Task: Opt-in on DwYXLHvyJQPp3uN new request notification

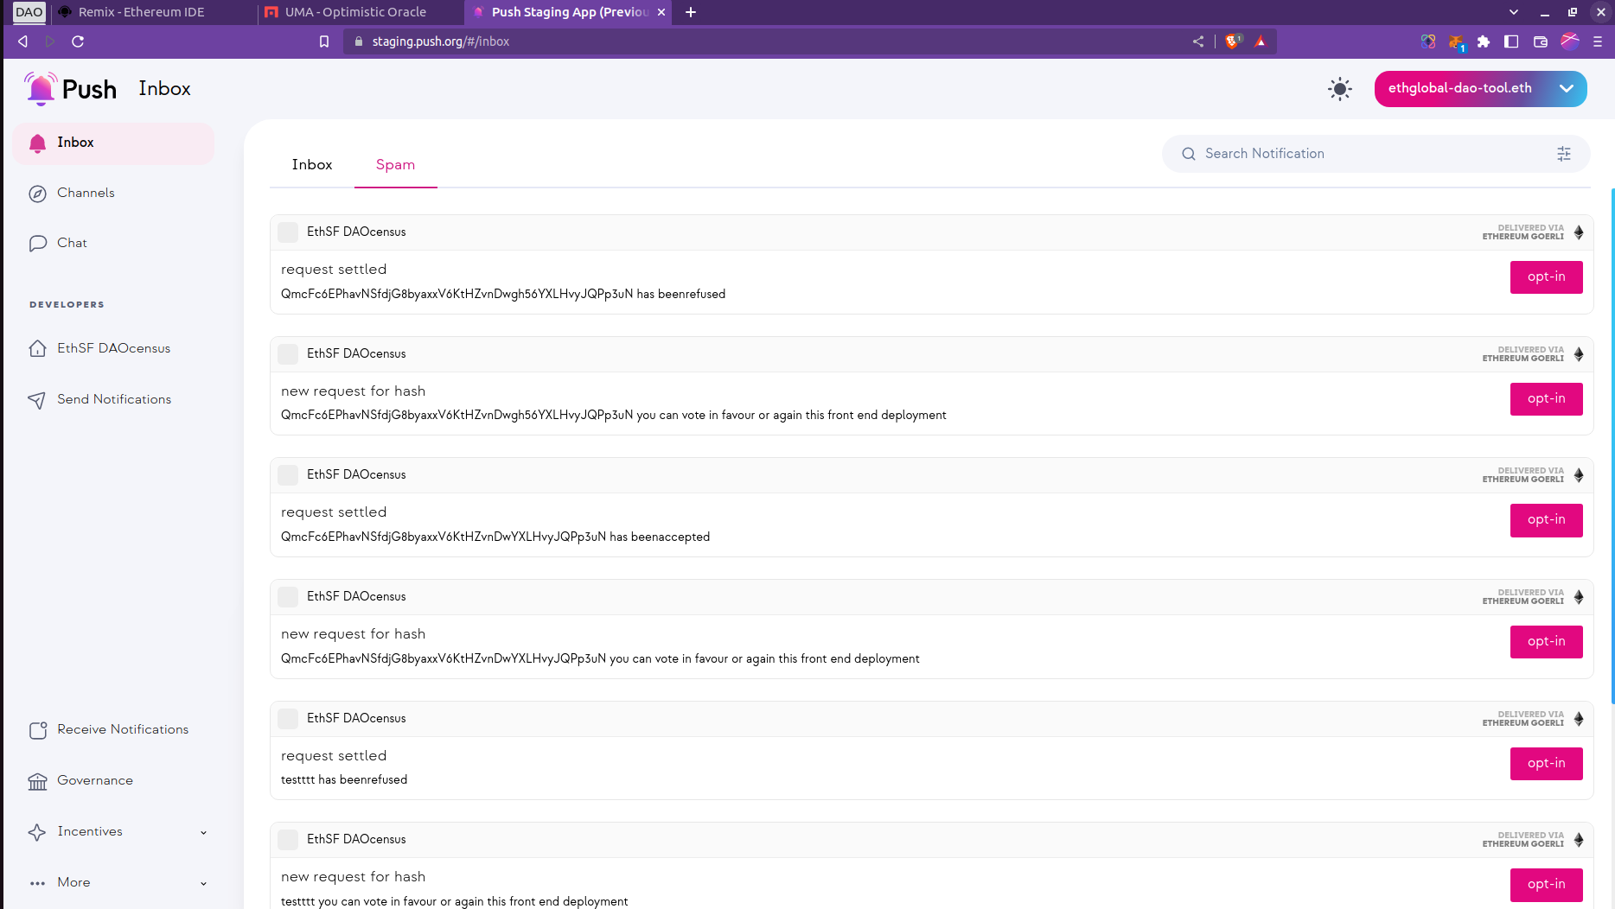Action: tap(1546, 642)
